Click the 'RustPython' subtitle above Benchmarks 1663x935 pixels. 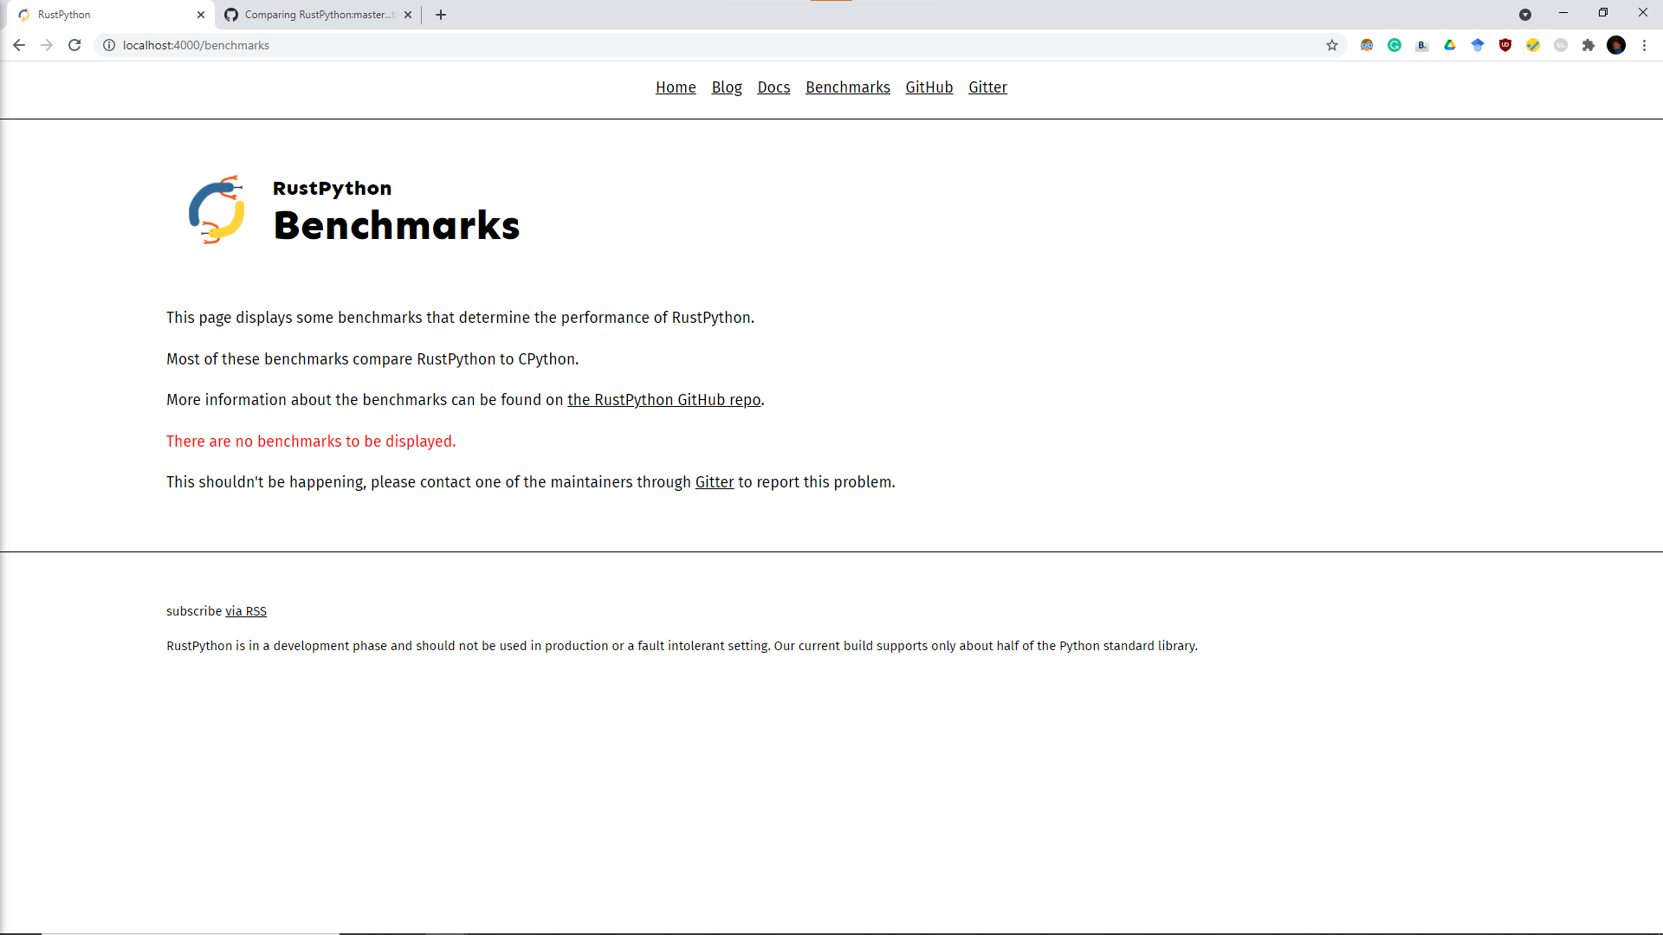click(332, 189)
